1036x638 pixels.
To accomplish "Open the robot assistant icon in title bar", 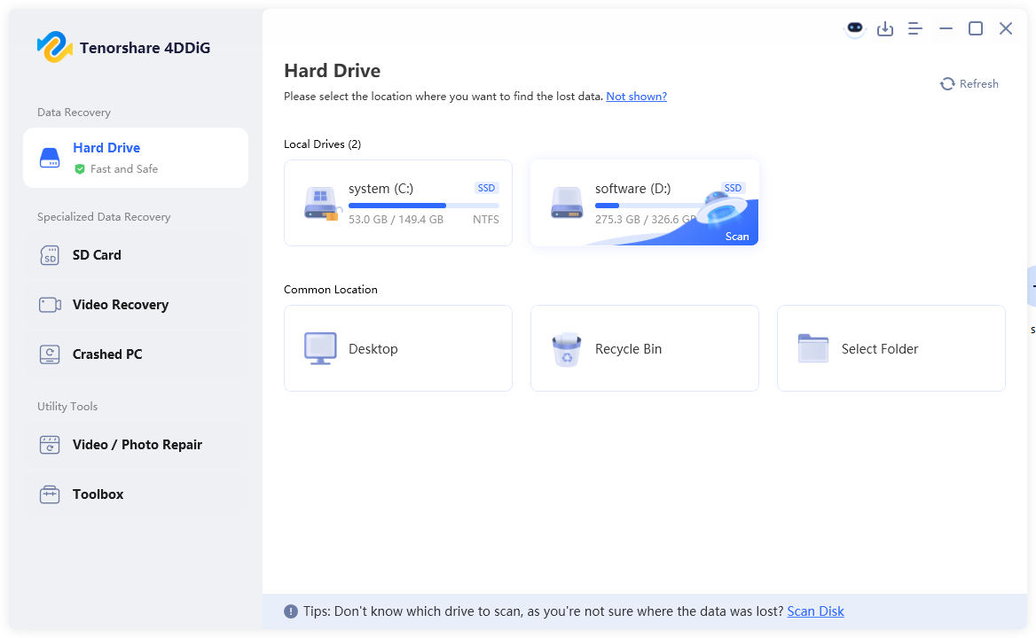I will [855, 28].
